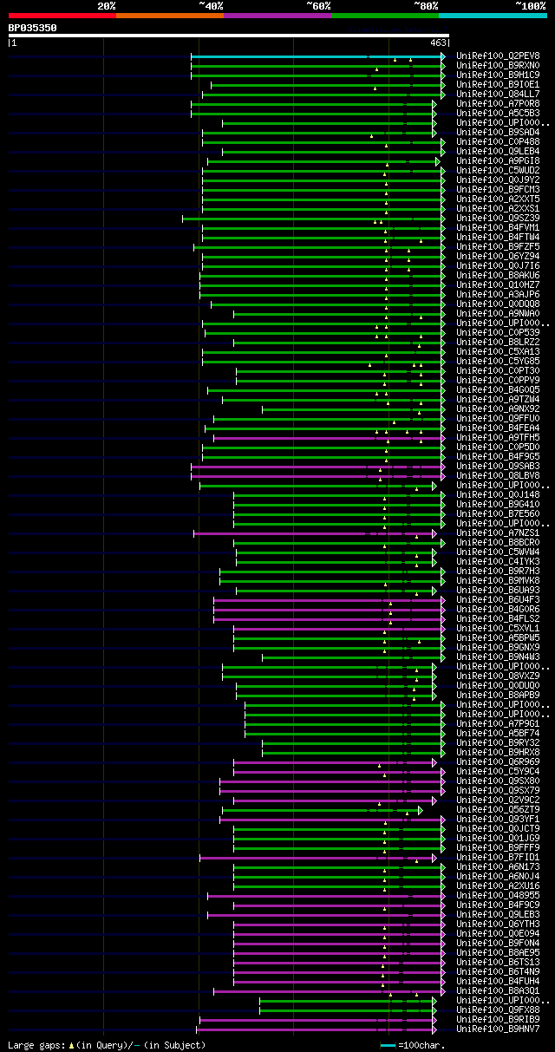Open hit UniRef100_B4FEA4
Viewport: 555px width, 1052px height.
(498, 428)
